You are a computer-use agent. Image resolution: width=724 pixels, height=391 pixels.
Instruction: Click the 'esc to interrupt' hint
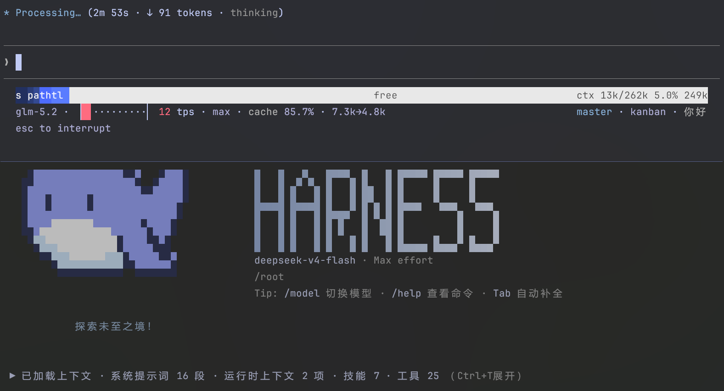tap(63, 128)
